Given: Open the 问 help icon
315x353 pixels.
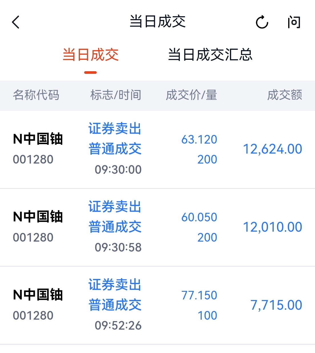Looking at the screenshot, I should pos(294,22).
